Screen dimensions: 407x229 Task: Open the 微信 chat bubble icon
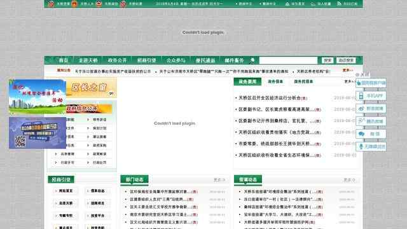tap(361, 134)
